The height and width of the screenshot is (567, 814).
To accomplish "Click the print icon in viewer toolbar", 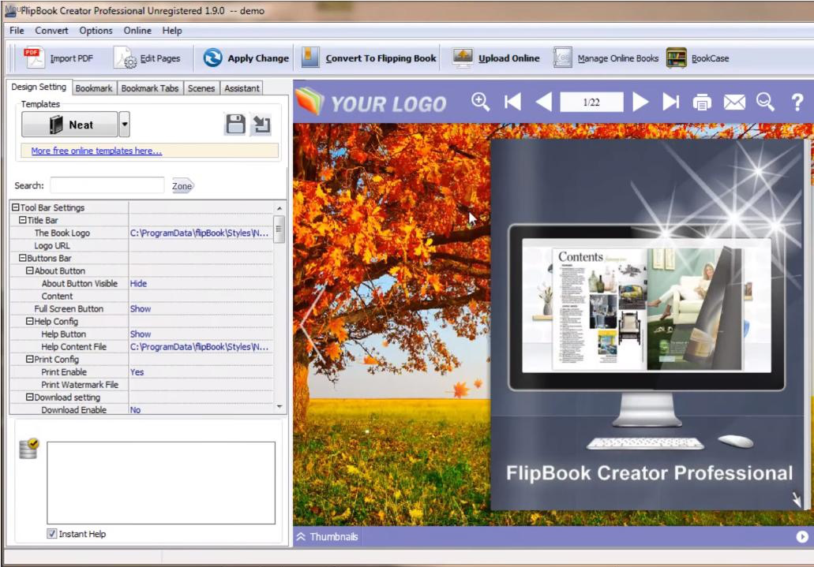I will pyautogui.click(x=702, y=103).
